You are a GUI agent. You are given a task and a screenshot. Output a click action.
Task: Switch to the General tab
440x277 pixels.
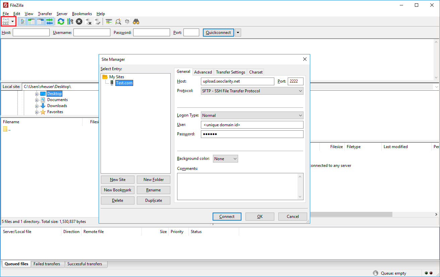click(183, 72)
